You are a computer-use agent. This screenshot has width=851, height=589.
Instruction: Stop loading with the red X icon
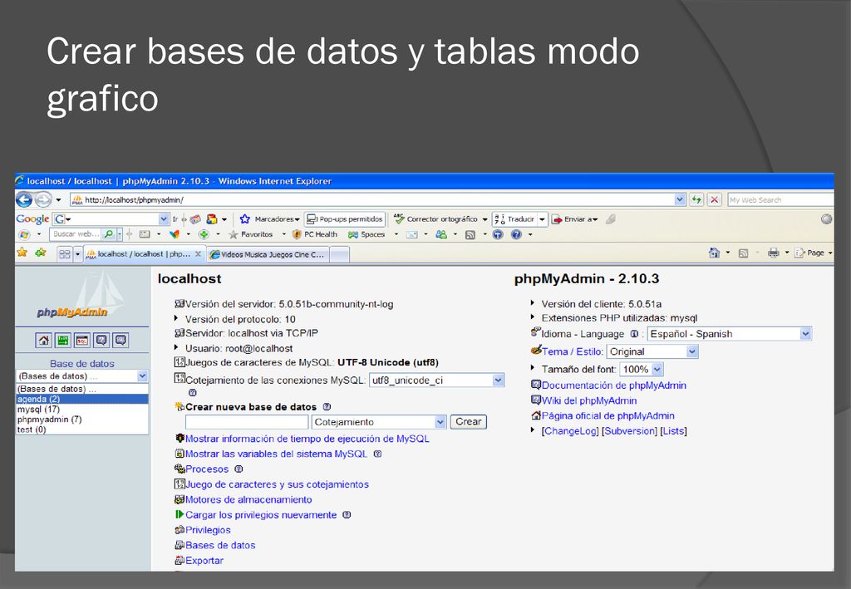click(x=715, y=200)
